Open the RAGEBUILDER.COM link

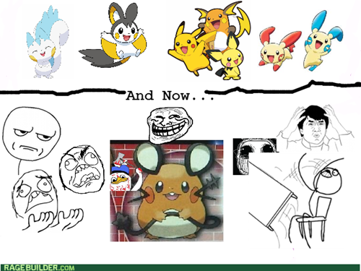(39, 267)
